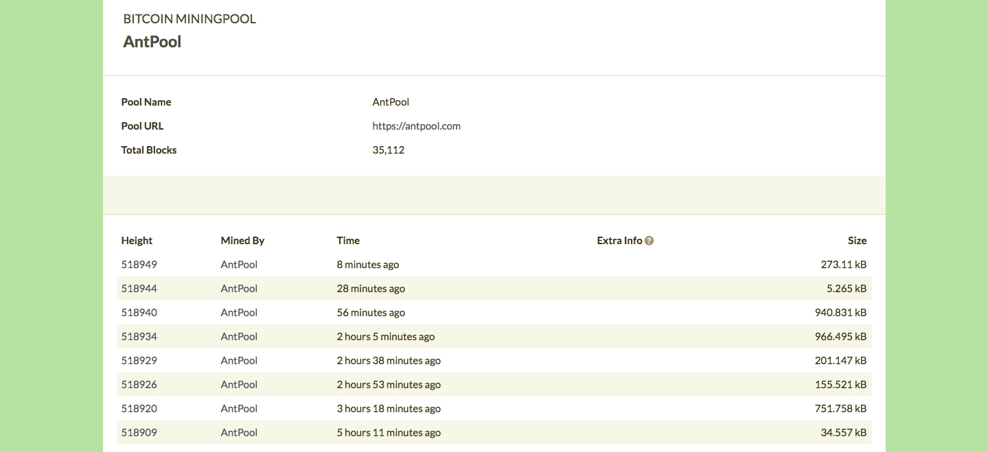This screenshot has width=988, height=452.
Task: Click the 34.557 kB size value
Action: (844, 433)
